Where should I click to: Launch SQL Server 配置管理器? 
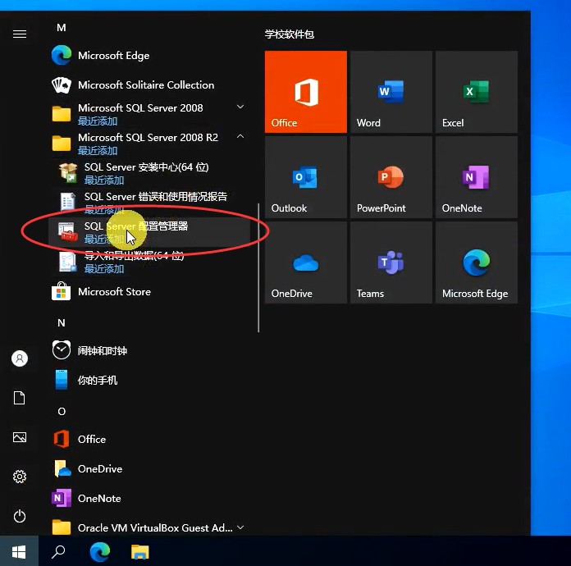pyautogui.click(x=149, y=232)
